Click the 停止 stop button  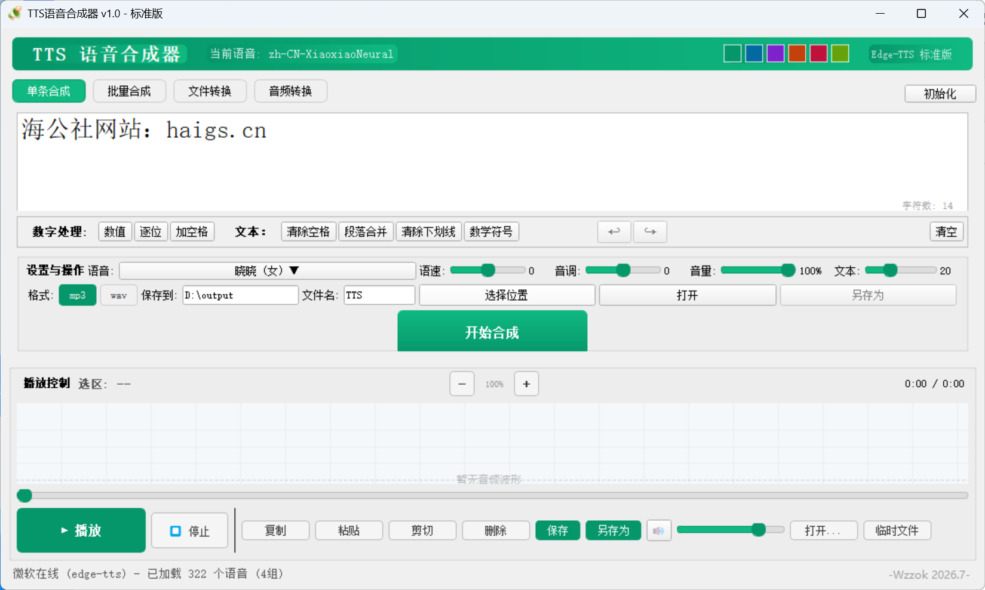click(189, 530)
